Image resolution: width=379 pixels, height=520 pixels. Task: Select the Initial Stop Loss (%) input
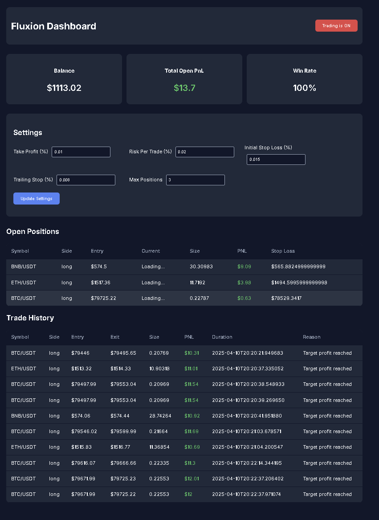(x=276, y=159)
